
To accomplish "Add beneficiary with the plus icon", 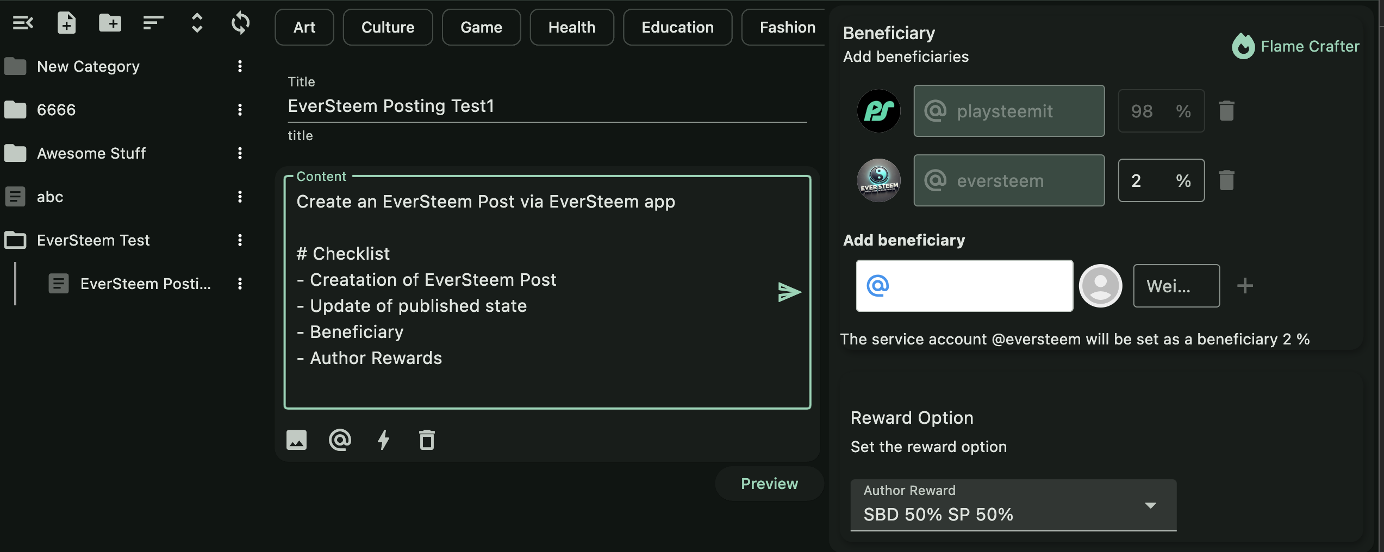I will tap(1245, 286).
